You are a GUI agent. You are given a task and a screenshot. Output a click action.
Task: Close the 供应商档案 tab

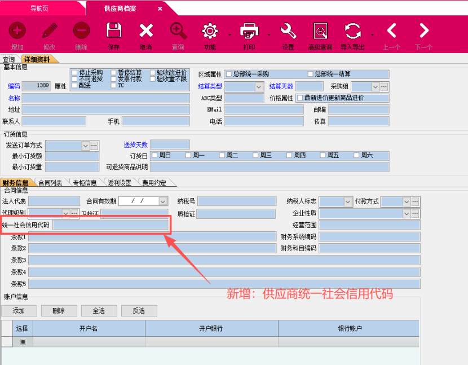coord(160,8)
